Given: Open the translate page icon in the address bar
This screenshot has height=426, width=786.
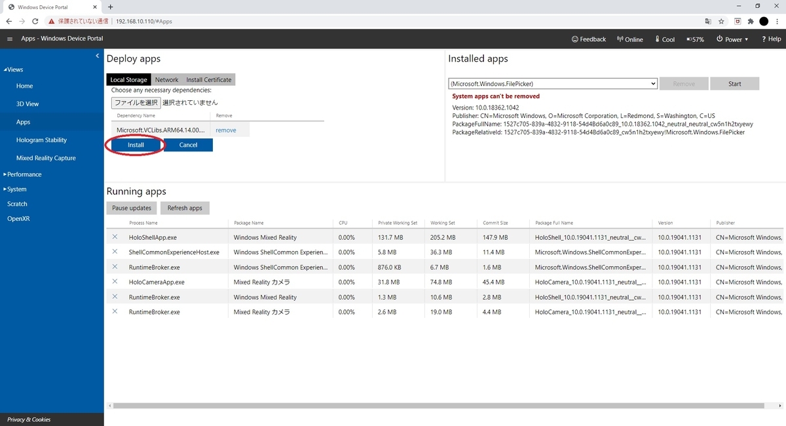Looking at the screenshot, I should (x=708, y=21).
